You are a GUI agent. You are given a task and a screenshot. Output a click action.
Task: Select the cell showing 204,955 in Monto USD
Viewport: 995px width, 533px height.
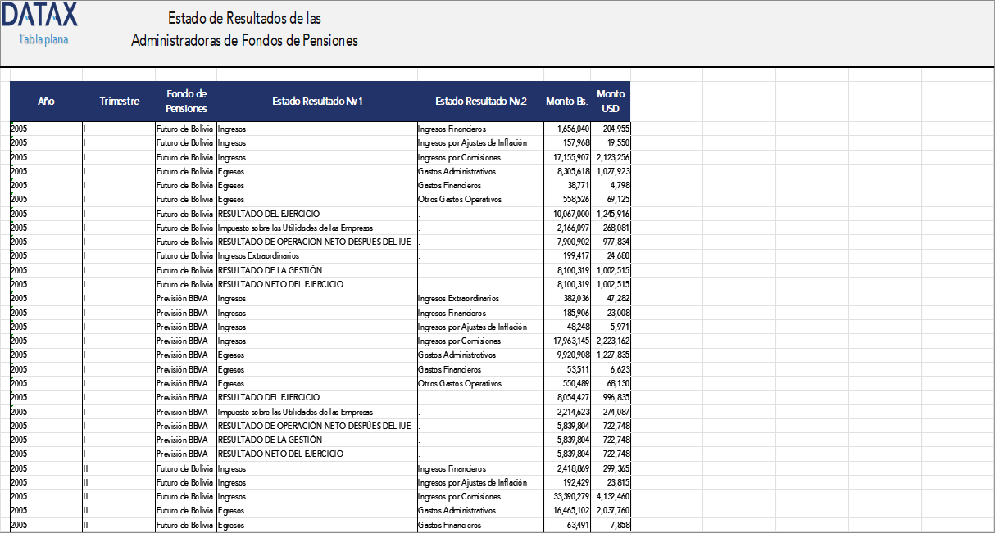616,129
